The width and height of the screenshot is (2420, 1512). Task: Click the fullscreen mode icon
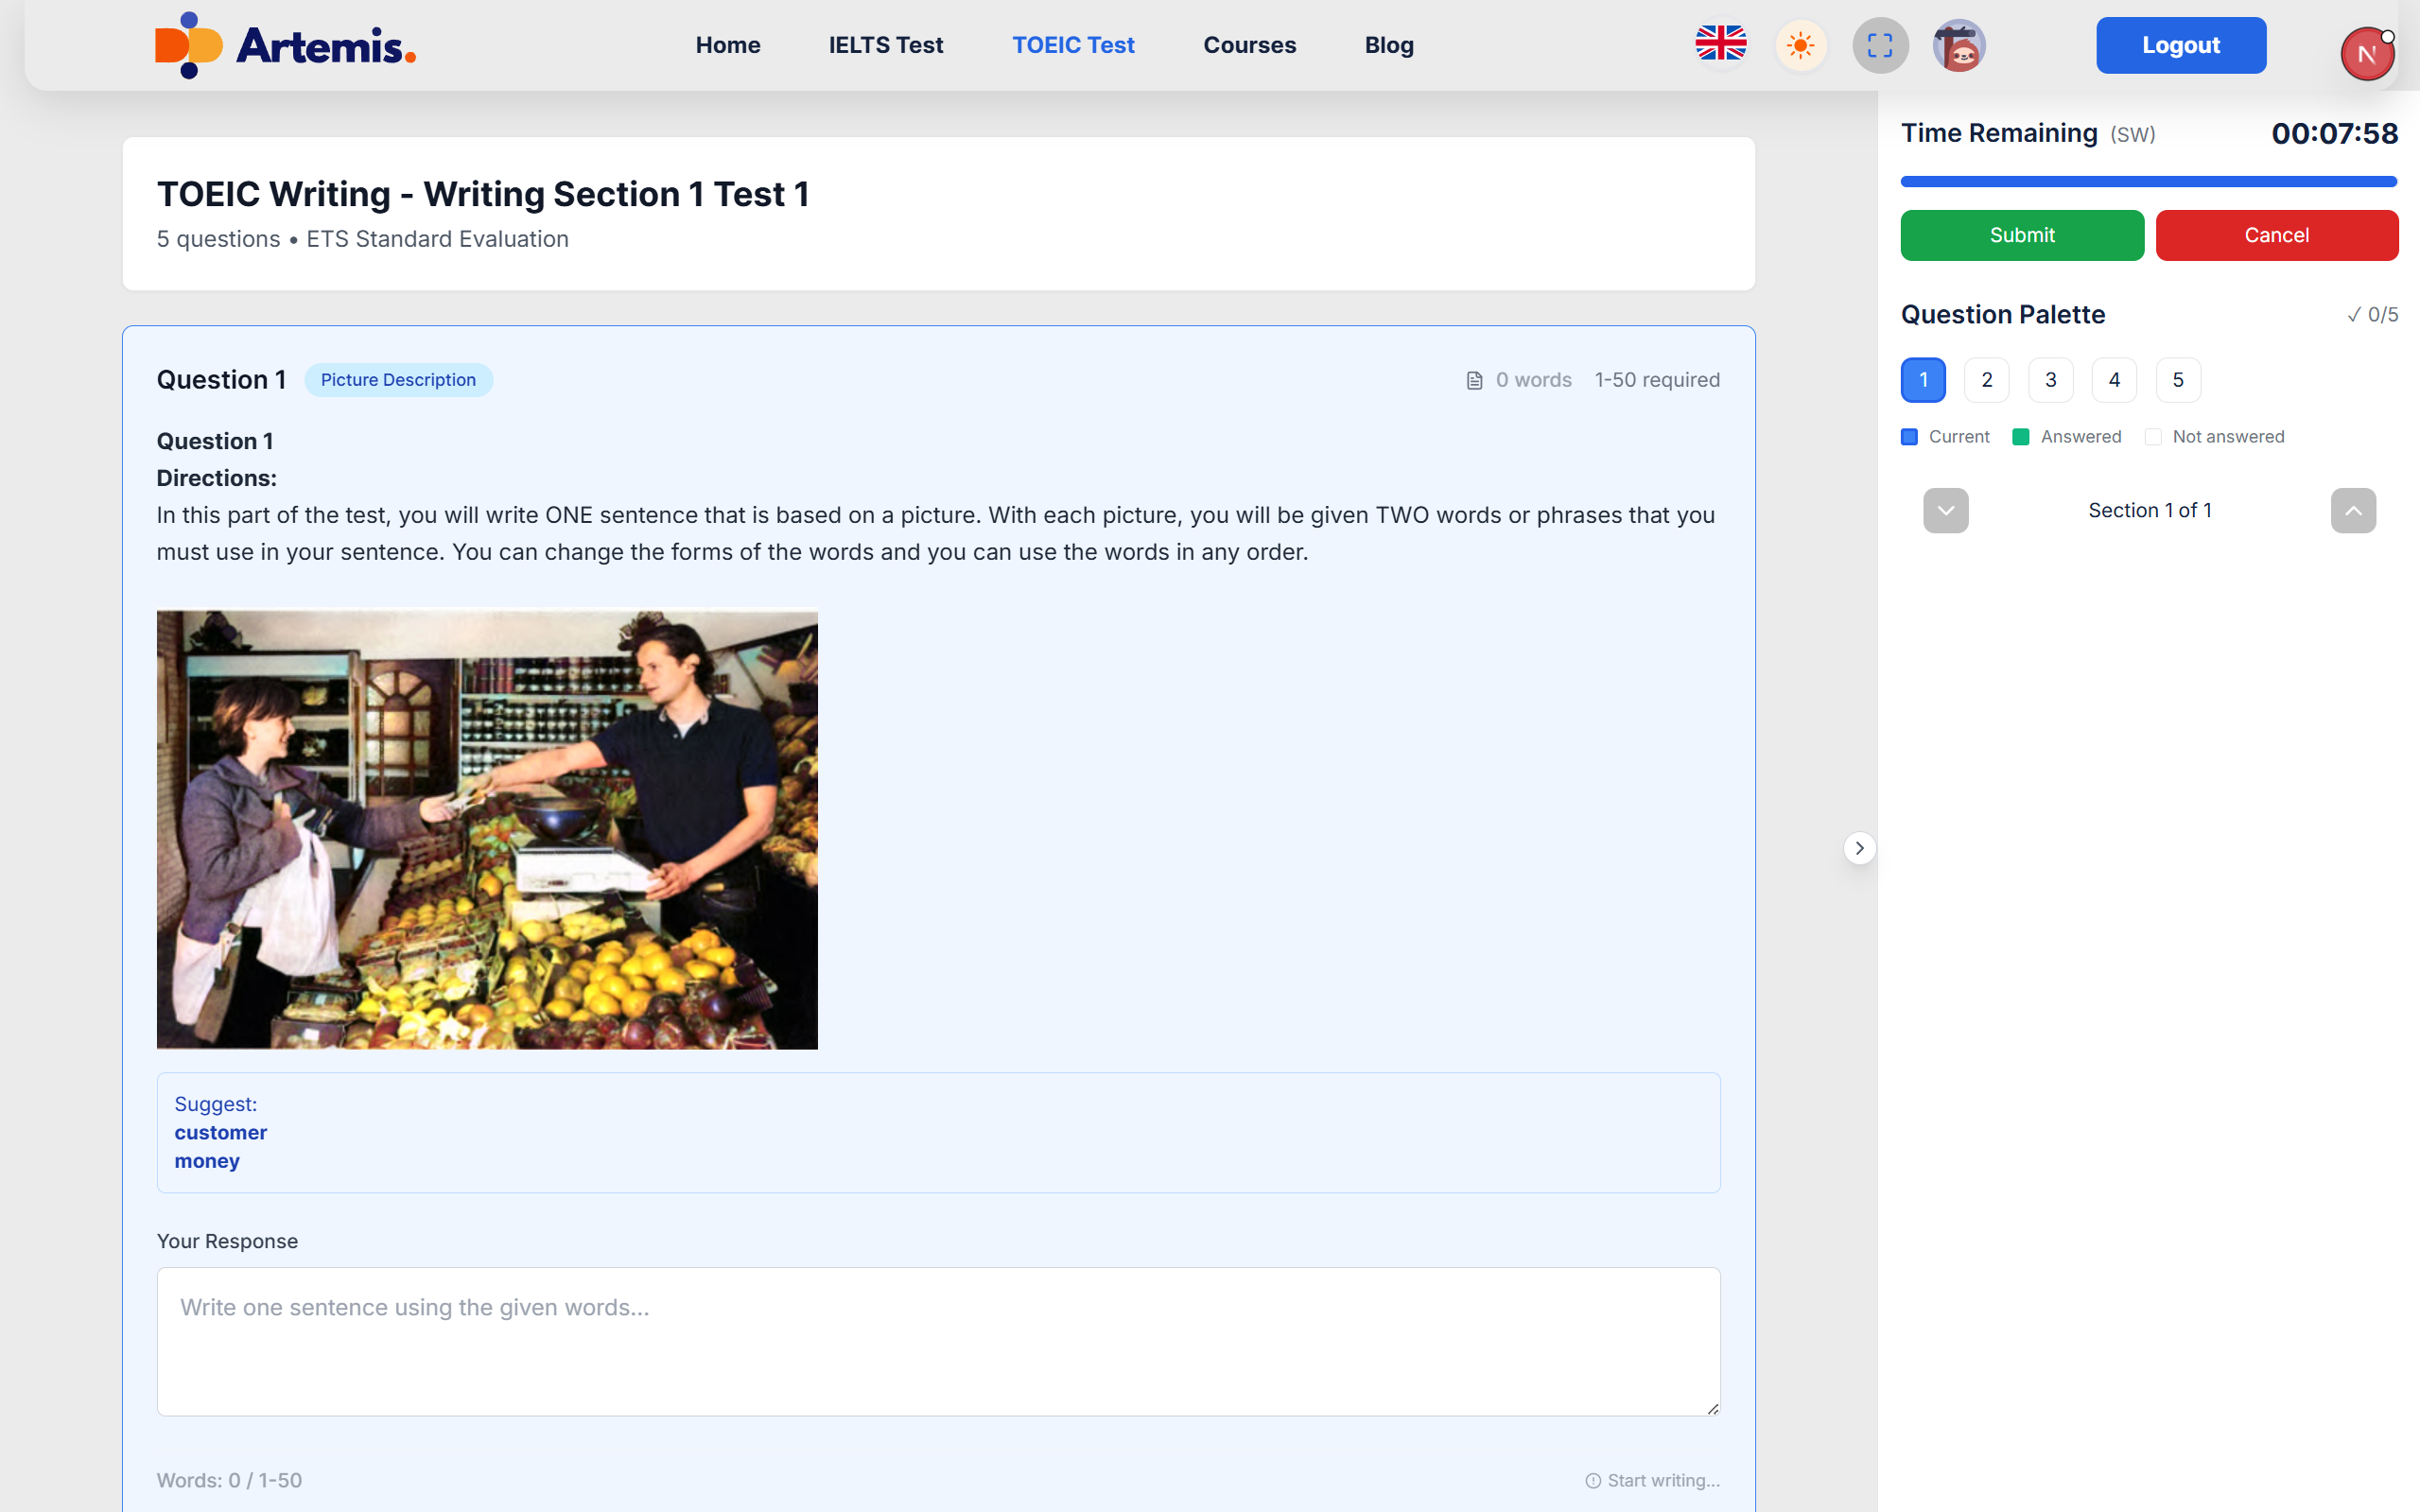click(1879, 45)
